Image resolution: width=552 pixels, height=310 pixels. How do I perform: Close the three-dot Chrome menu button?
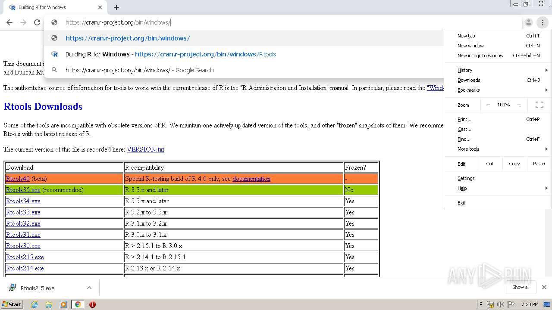543,22
